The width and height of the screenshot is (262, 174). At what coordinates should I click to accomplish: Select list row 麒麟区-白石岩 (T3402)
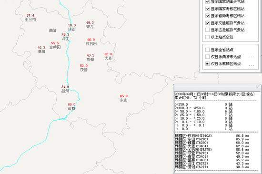tap(212, 136)
